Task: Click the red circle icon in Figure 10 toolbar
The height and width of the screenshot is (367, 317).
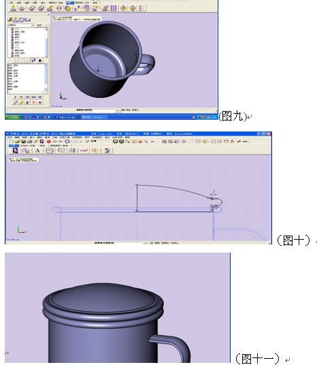Action: pyautogui.click(x=48, y=142)
